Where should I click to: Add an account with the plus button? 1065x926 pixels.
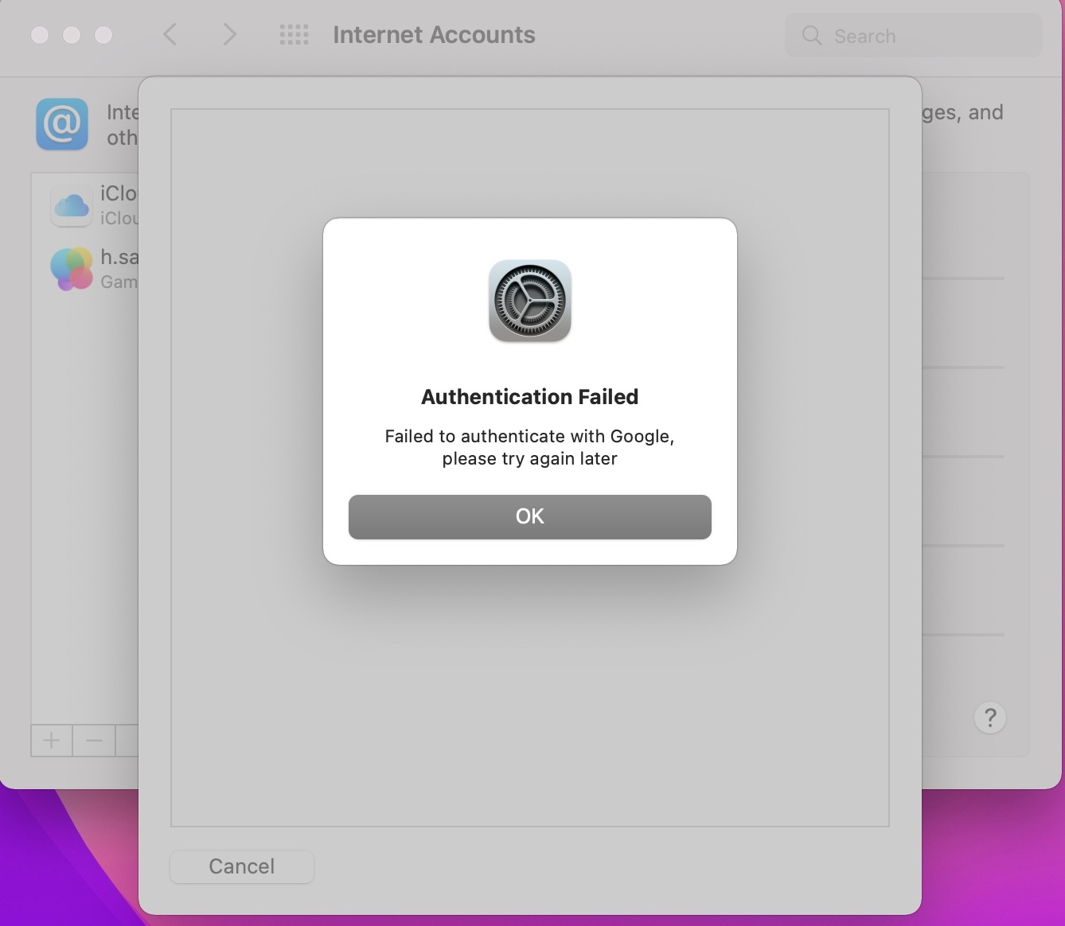pyautogui.click(x=52, y=741)
